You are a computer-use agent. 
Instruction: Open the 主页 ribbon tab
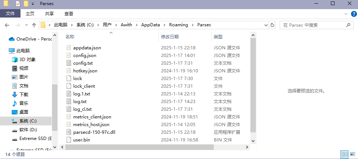(30, 14)
